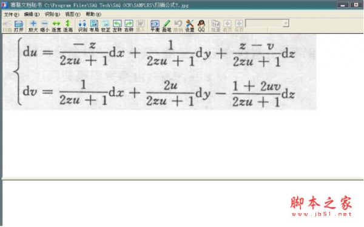This screenshot has height=227, width=364.
Task: Zoom in with the 放大 icon
Action: [33, 26]
